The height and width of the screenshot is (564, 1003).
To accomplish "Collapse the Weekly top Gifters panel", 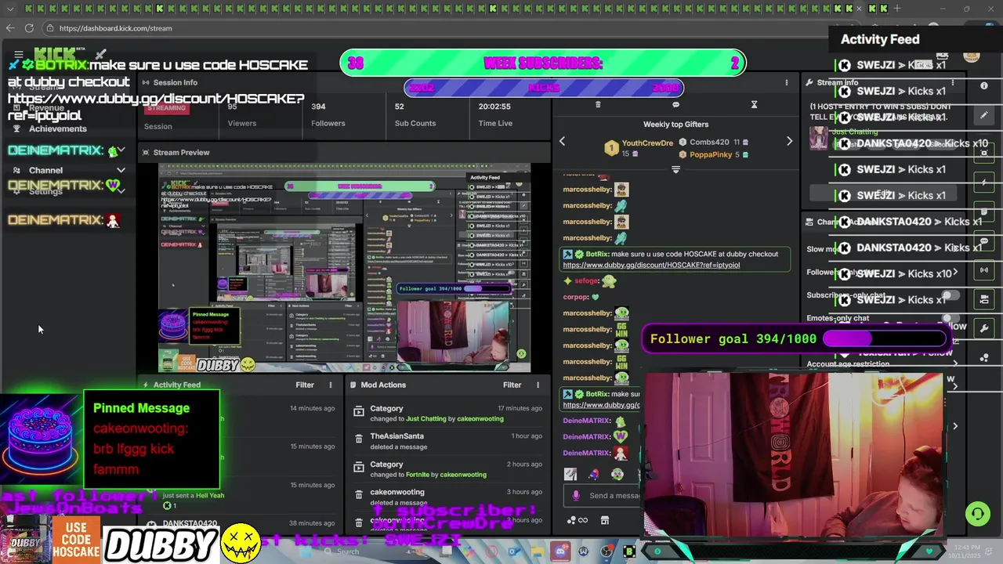I will (675, 168).
